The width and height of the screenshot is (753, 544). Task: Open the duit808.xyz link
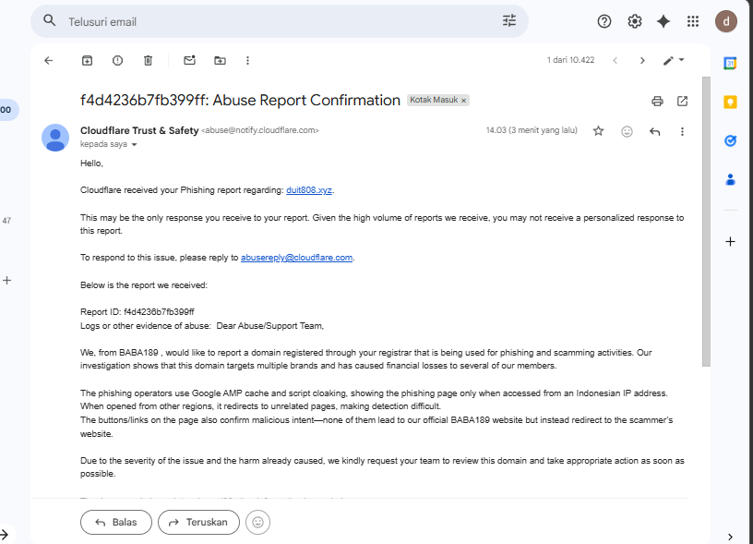click(x=309, y=190)
